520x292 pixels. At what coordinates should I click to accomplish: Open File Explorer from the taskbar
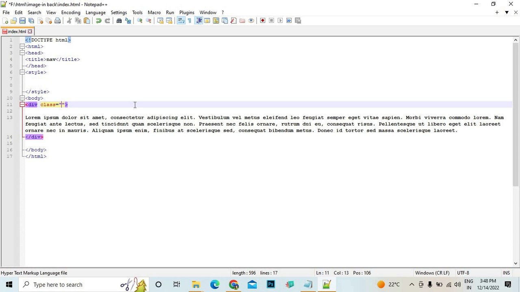point(196,284)
